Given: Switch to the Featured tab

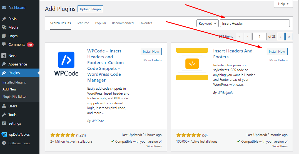Looking at the screenshot, I should [83, 23].
